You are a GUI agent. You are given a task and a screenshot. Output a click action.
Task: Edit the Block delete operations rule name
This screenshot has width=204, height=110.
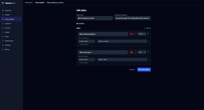pos(103,34)
